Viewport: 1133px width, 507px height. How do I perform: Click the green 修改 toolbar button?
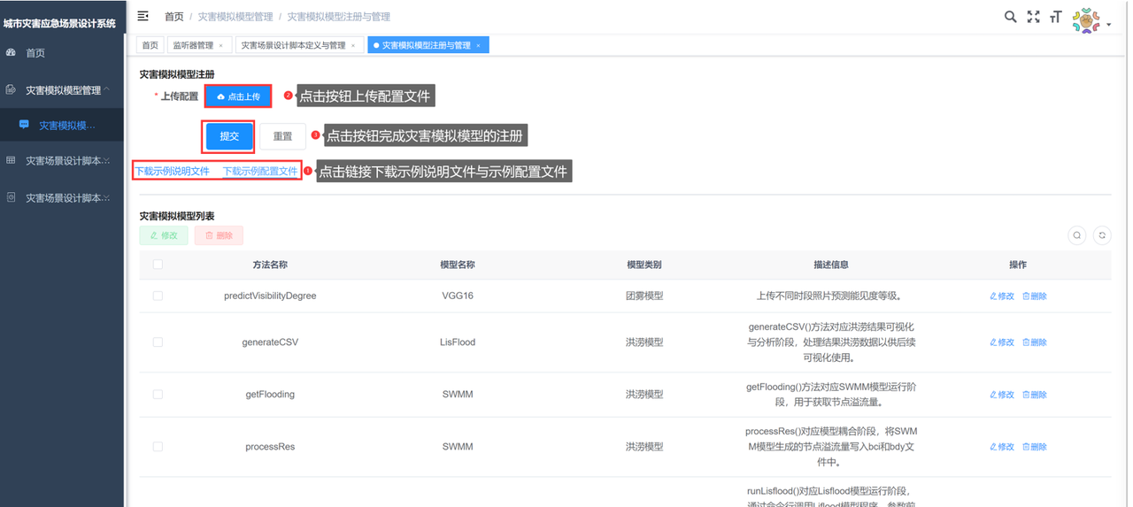coord(164,235)
